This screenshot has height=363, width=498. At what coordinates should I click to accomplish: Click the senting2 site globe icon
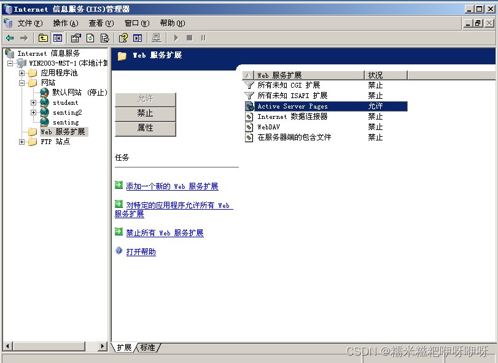(x=44, y=112)
